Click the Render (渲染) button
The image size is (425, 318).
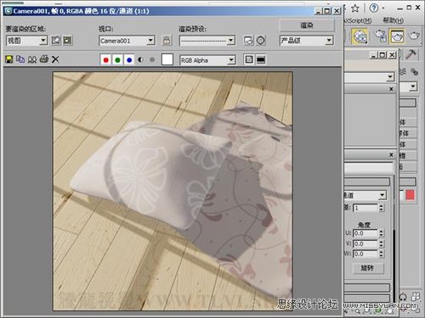pyautogui.click(x=307, y=25)
